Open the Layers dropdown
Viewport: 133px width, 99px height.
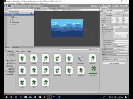point(115,5)
